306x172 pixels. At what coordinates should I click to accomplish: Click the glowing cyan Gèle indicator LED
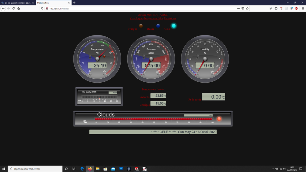coord(174,26)
